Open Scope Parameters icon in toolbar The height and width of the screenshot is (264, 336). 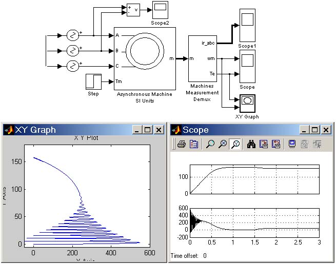click(x=194, y=144)
